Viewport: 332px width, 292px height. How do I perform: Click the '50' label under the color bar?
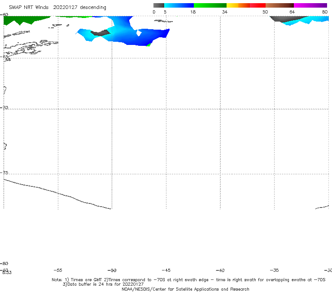[x=265, y=12]
